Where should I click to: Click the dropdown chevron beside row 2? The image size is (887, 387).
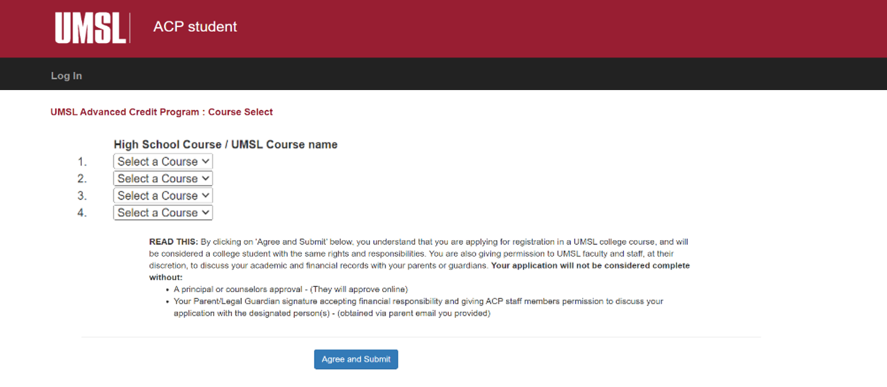(206, 178)
